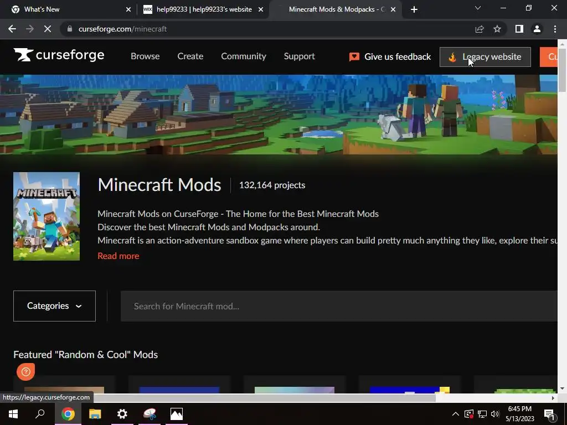
Task: Click the orange button at header right
Action: tap(549, 57)
